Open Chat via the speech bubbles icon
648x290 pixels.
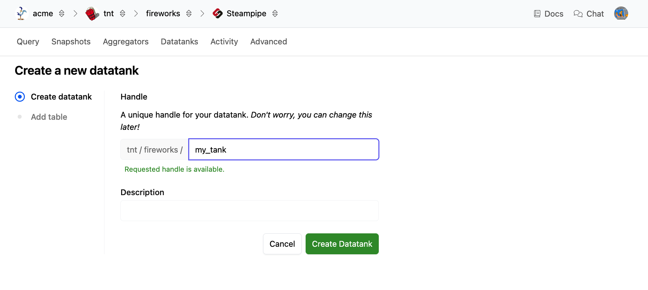click(x=578, y=14)
